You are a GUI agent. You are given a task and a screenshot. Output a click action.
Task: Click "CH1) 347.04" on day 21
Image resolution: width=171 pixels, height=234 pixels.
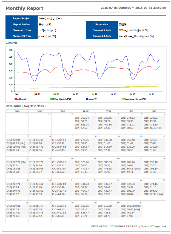coord(59,184)
